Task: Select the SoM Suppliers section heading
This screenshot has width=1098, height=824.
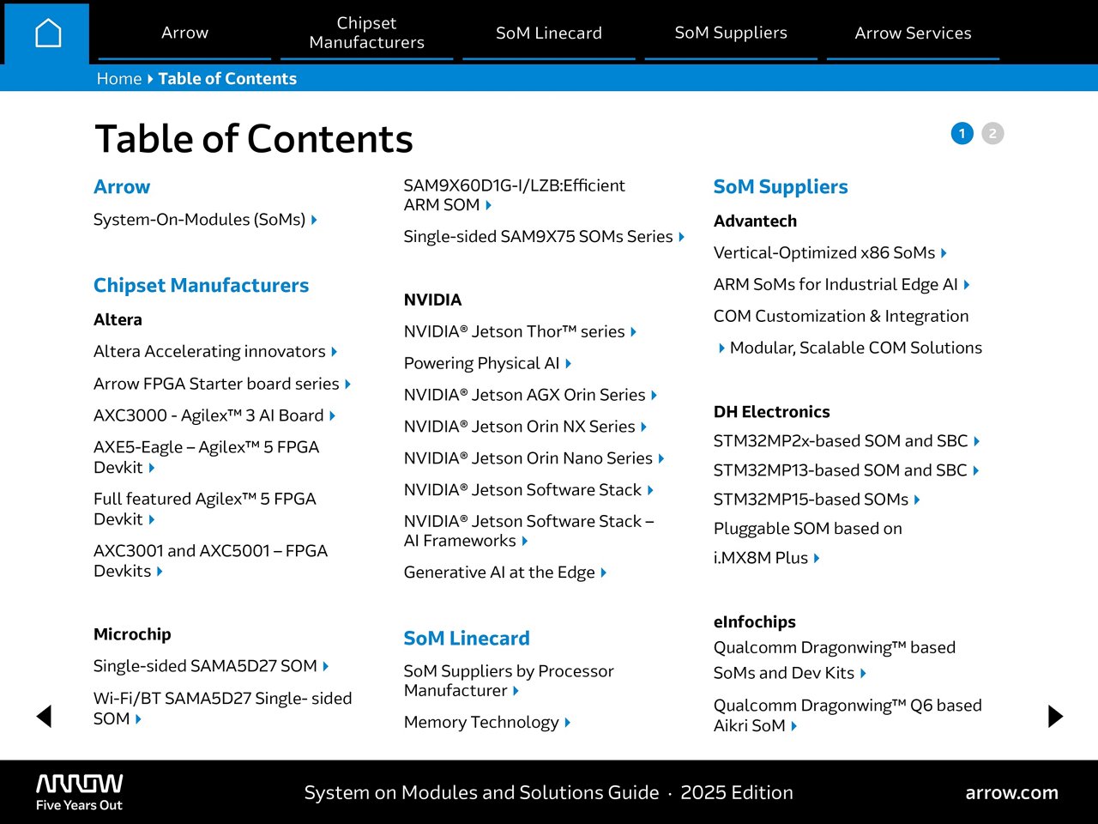Action: (781, 186)
